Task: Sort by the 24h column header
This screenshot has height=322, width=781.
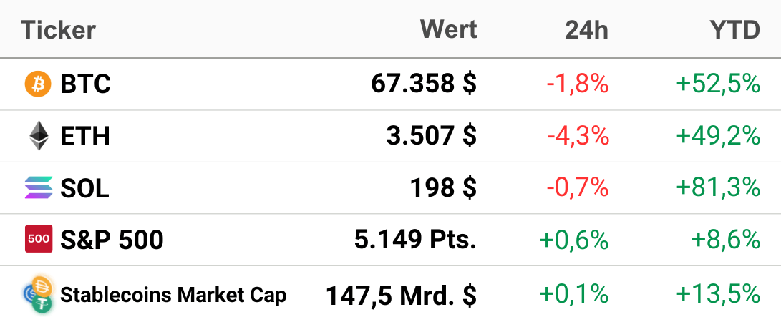Action: (x=586, y=30)
